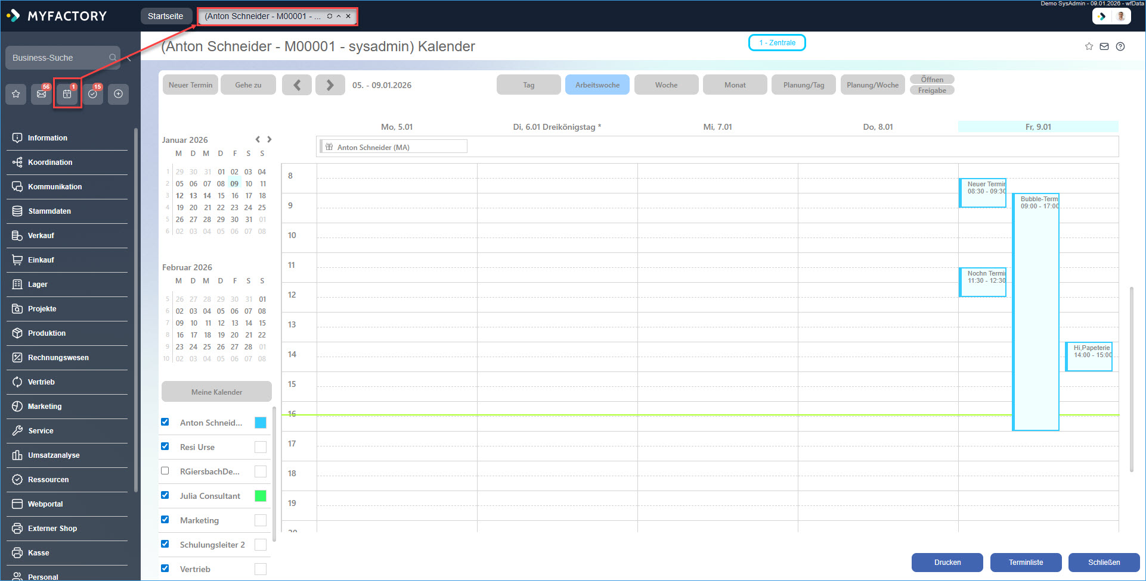The height and width of the screenshot is (581, 1146).
Task: Expand the Rechnungswesen sidebar section
Action: coord(58,358)
